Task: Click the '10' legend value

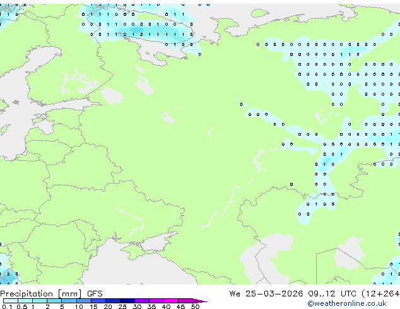Action: (x=79, y=306)
